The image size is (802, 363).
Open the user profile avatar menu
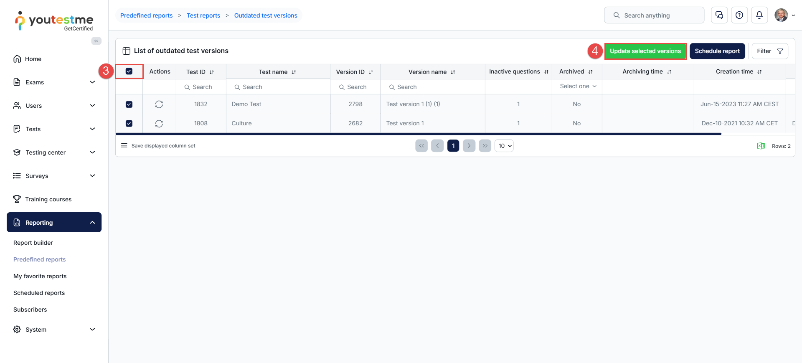pos(785,15)
